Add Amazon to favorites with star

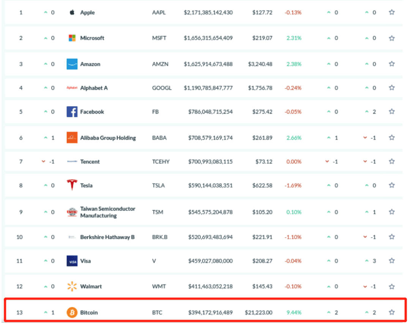pos(392,64)
